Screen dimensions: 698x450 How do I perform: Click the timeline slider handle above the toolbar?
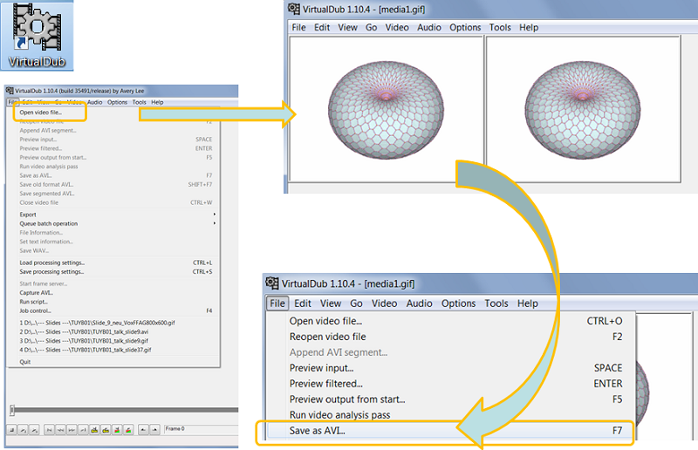tap(12, 410)
